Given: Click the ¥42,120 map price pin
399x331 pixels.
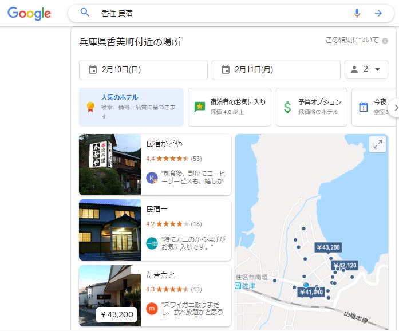Looking at the screenshot, I should 345,265.
